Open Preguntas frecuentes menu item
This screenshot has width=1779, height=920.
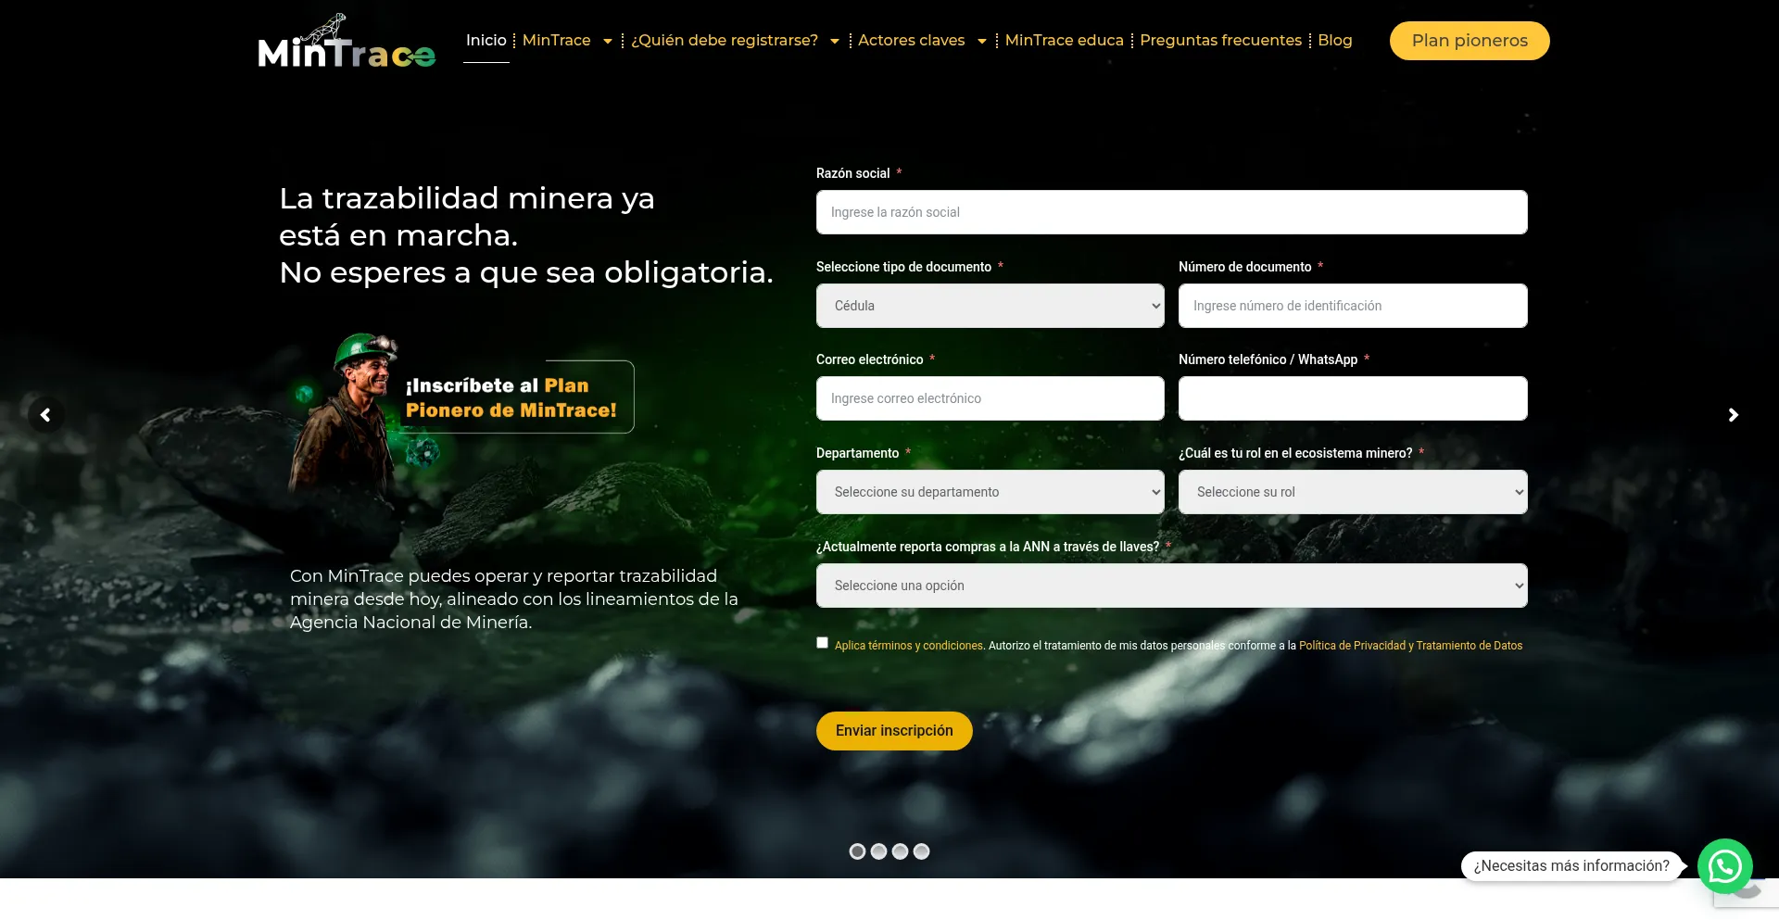[1220, 40]
